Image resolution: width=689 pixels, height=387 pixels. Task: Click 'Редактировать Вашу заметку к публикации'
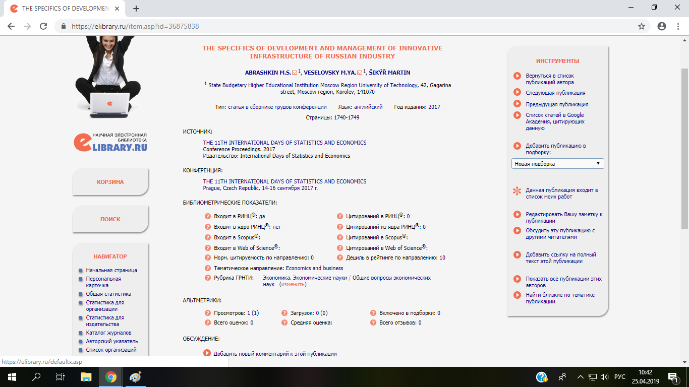564,217
